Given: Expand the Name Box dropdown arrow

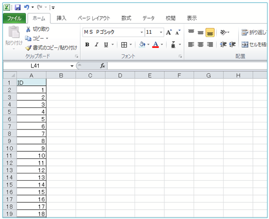Looking at the screenshot, I should [x=72, y=66].
